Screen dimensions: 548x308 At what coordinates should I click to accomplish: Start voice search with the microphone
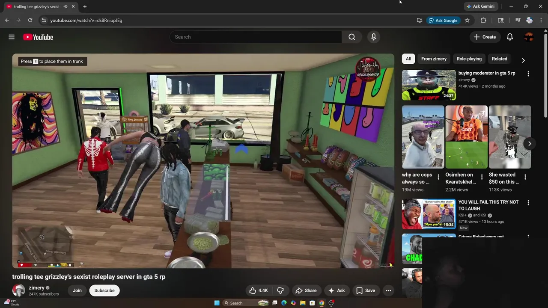tap(374, 37)
